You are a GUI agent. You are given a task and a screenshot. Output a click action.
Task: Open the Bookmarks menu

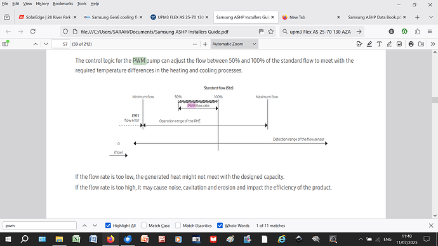(x=63, y=4)
